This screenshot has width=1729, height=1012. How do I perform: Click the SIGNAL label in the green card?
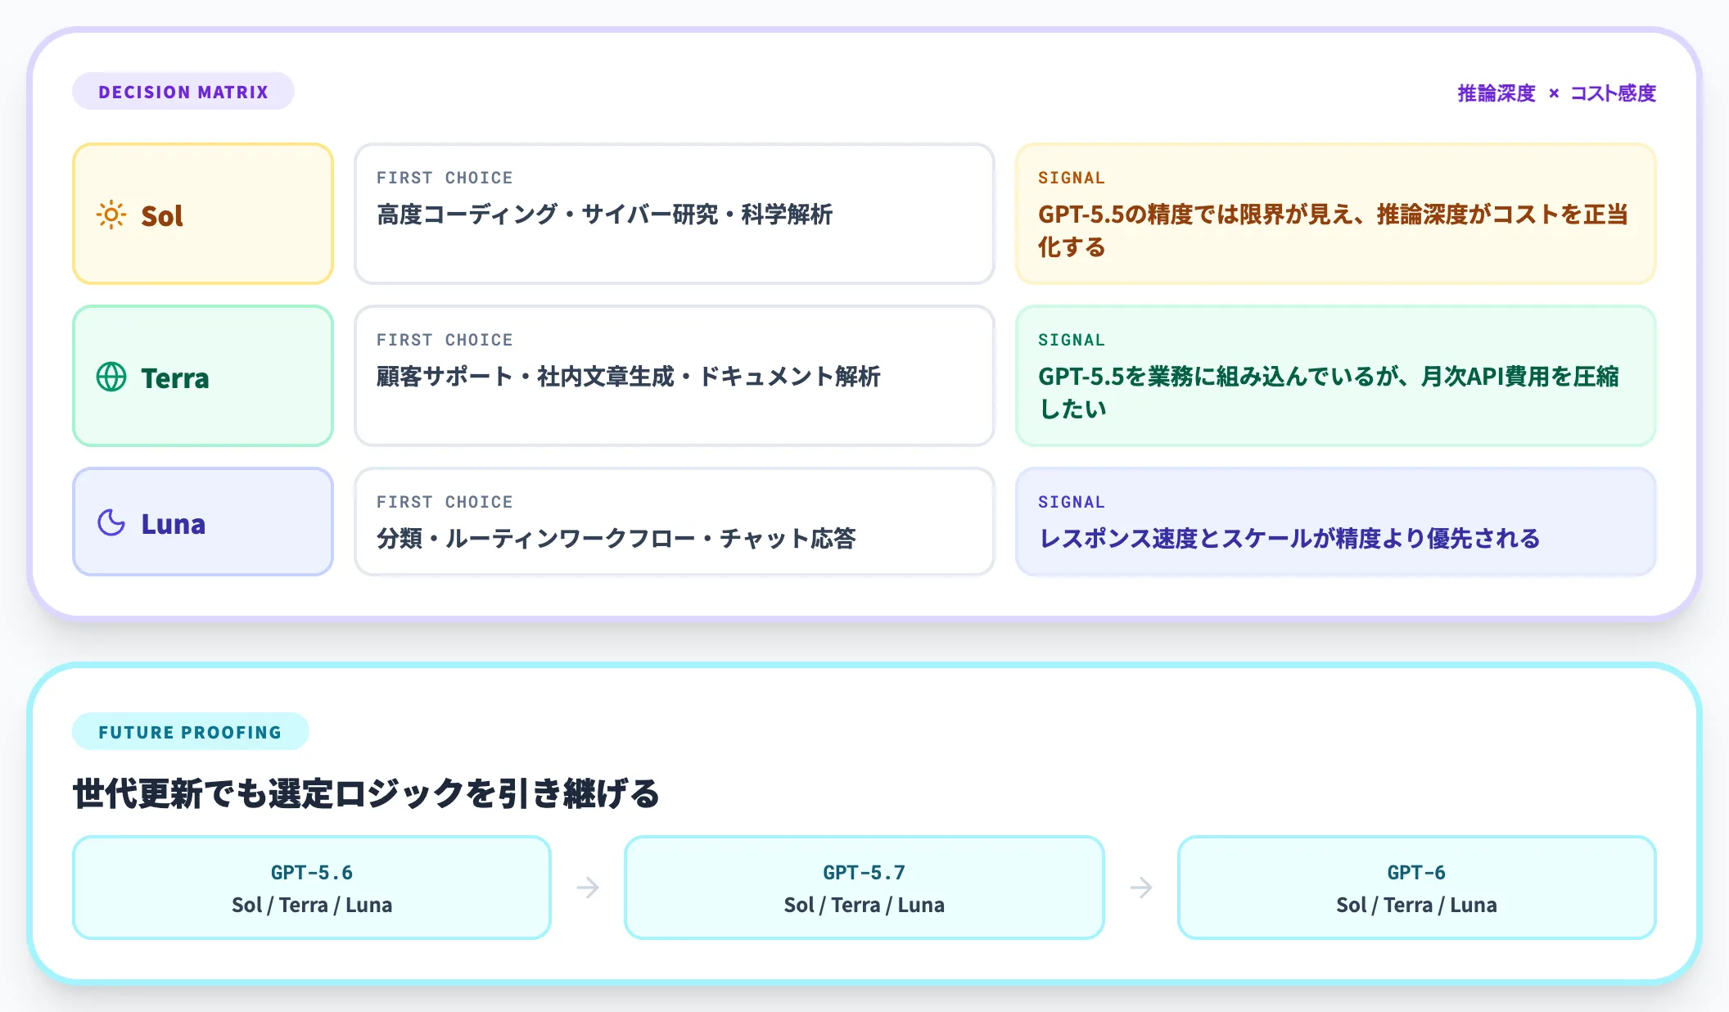[x=1072, y=340]
